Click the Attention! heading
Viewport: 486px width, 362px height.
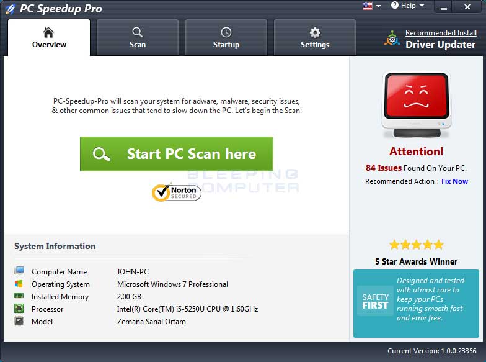[x=417, y=152]
